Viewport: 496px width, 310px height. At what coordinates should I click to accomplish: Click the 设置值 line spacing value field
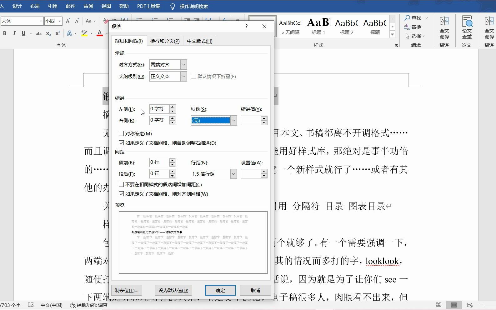click(x=251, y=174)
